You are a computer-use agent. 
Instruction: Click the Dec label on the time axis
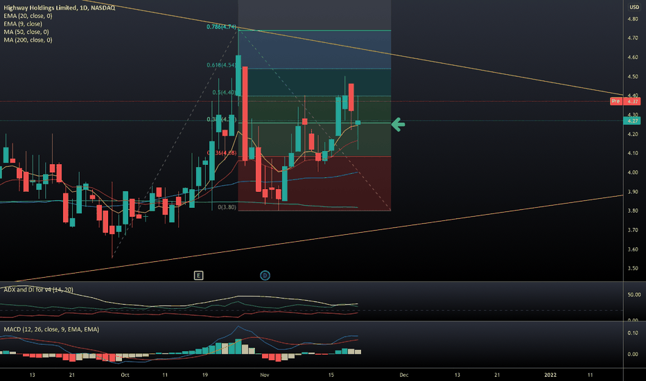[403, 375]
